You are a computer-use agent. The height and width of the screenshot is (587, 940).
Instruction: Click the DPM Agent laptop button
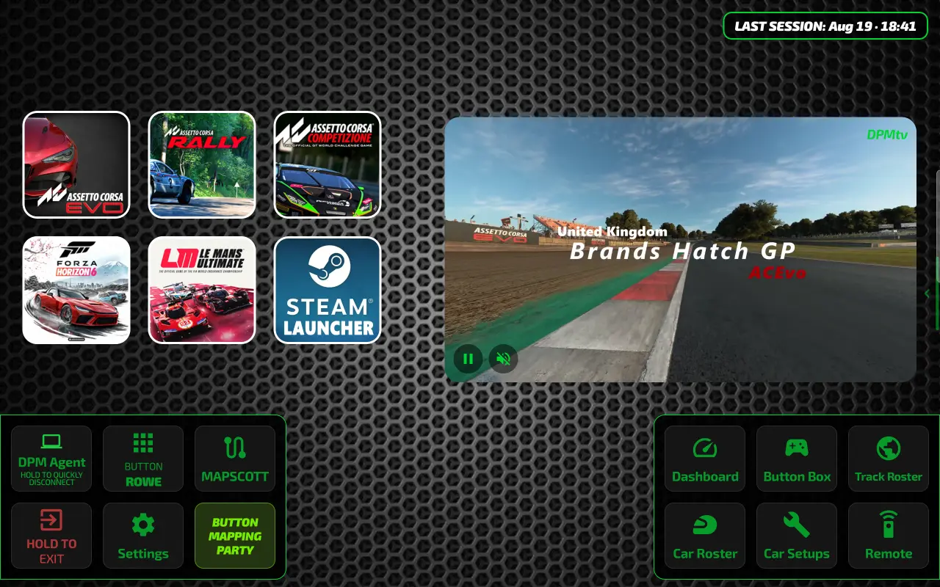click(x=51, y=459)
